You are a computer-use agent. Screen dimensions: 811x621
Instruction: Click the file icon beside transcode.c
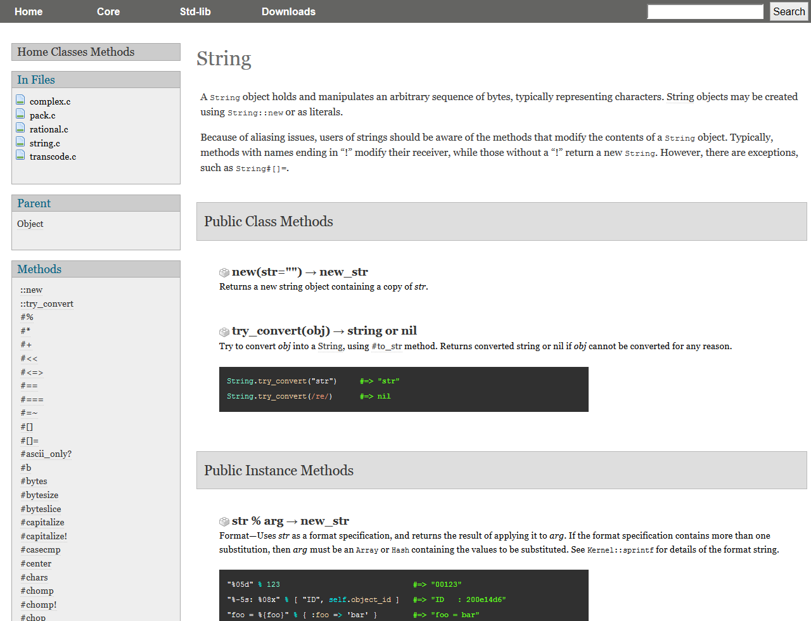coord(20,155)
